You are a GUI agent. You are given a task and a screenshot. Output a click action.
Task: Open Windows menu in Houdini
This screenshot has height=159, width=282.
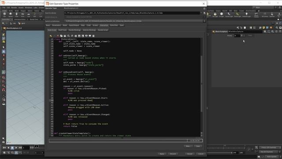[x=28, y=8]
